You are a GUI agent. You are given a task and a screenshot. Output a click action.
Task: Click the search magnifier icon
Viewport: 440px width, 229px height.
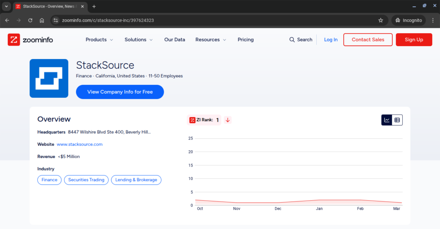[x=292, y=40]
